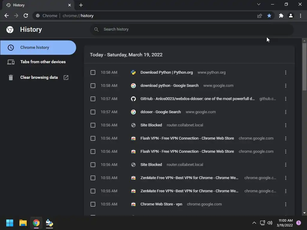Click the forward navigation arrow
This screenshot has height=230, width=307.
coord(16,16)
